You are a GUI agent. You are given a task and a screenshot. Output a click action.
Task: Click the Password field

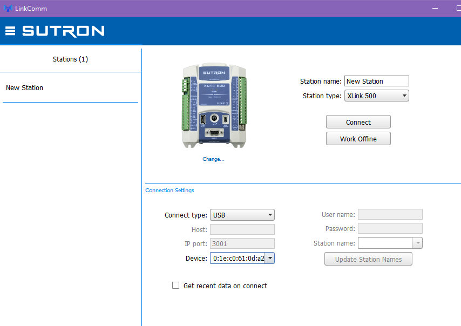point(390,228)
